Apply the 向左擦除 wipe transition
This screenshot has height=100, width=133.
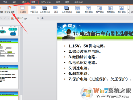click(x=100, y=10)
